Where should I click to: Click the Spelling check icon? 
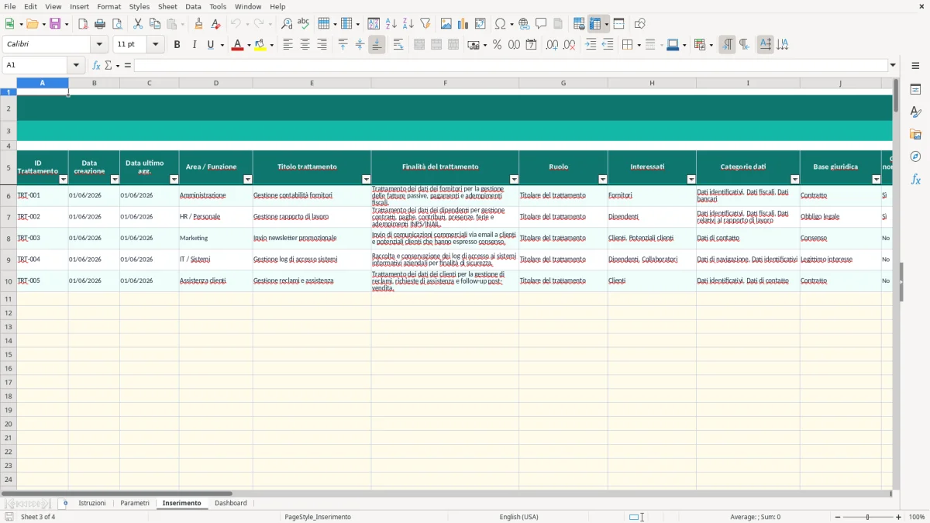point(304,24)
